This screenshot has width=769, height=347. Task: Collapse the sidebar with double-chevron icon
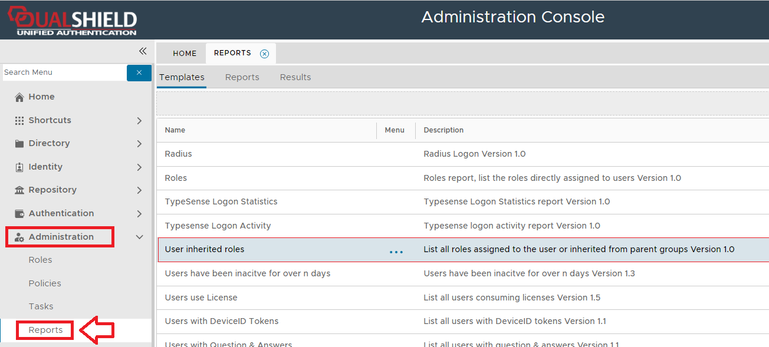[143, 51]
